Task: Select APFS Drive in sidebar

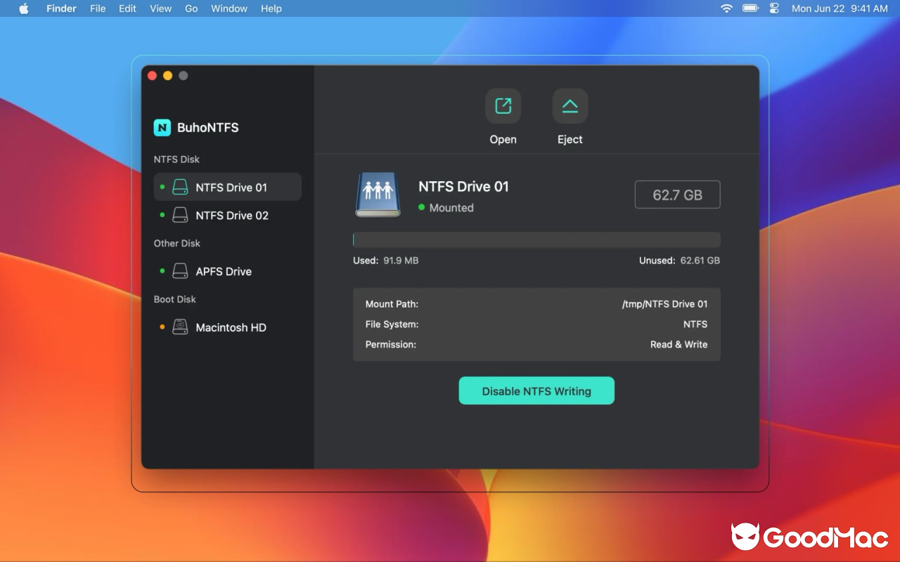Action: tap(228, 271)
